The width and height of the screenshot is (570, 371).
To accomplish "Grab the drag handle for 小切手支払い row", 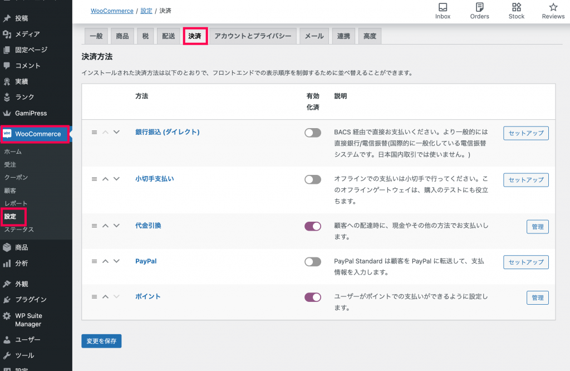I will [94, 179].
